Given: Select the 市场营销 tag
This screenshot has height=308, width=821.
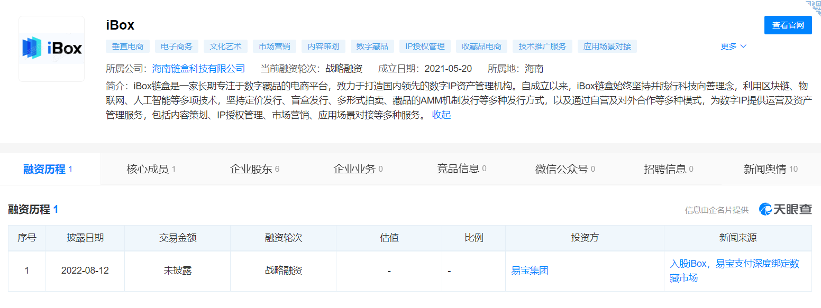Looking at the screenshot, I should (274, 46).
